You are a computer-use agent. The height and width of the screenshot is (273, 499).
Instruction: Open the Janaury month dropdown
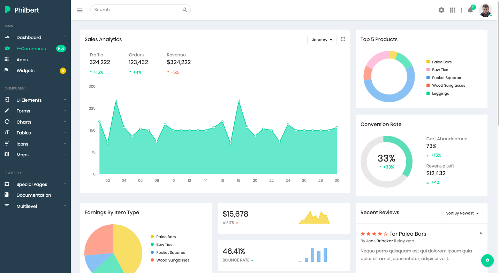(x=321, y=40)
